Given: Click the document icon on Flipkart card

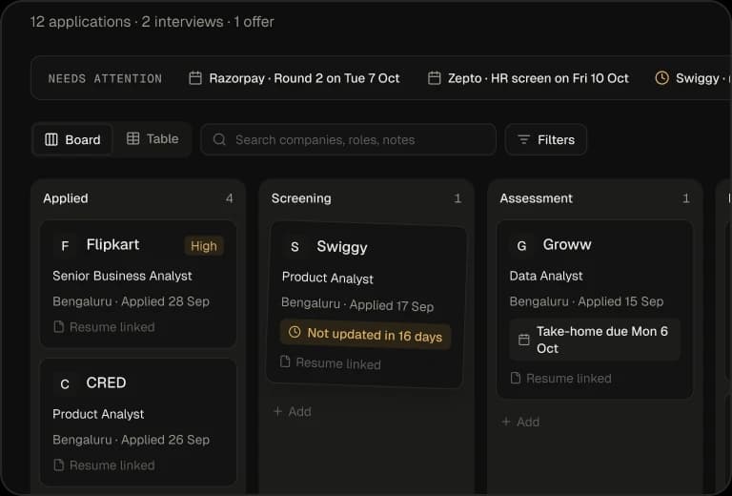Looking at the screenshot, I should (59, 326).
